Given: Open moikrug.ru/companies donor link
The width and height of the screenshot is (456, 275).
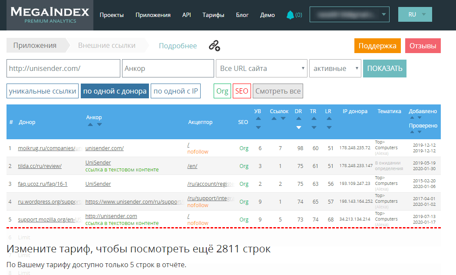Looking at the screenshot, I should pyautogui.click(x=50, y=148).
